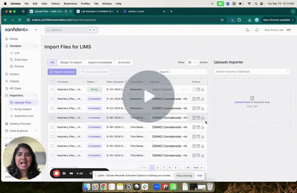297x193 pixels.
Task: Archive the Ready row's file
Action: tap(198, 90)
